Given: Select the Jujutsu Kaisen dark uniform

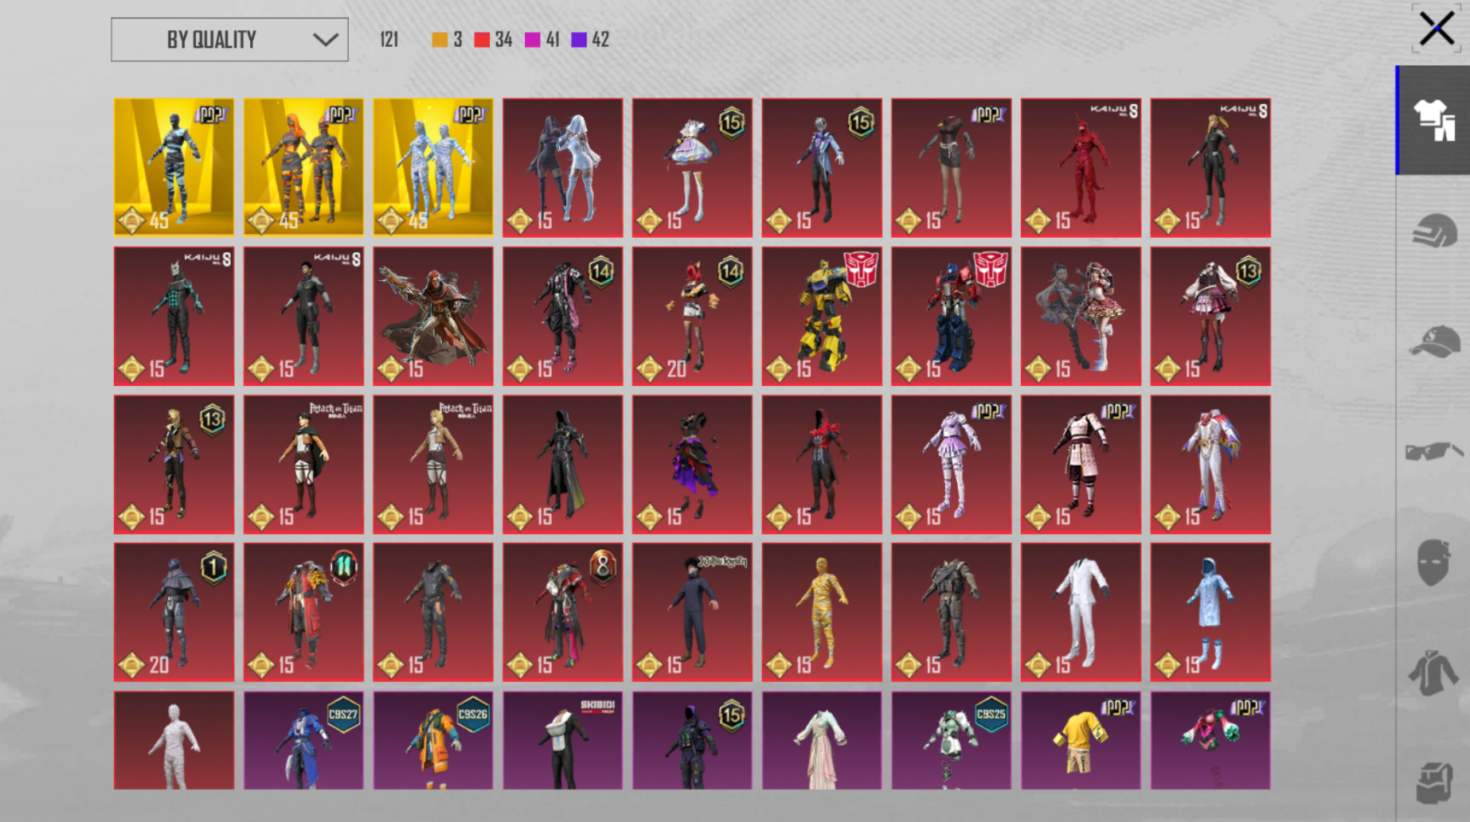Looking at the screenshot, I should click(692, 613).
